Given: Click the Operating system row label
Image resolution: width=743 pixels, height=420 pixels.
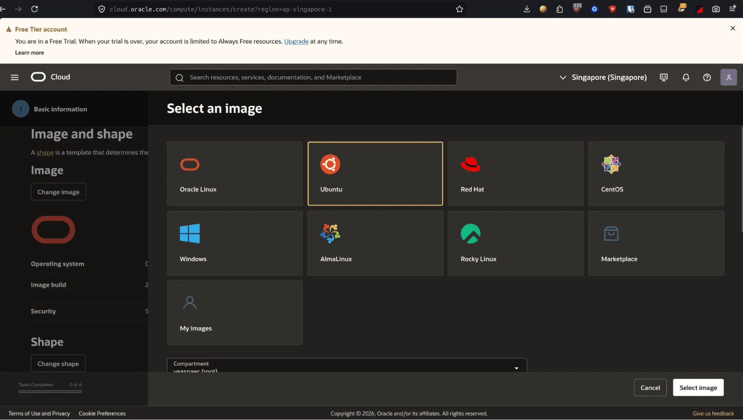Looking at the screenshot, I should [57, 264].
